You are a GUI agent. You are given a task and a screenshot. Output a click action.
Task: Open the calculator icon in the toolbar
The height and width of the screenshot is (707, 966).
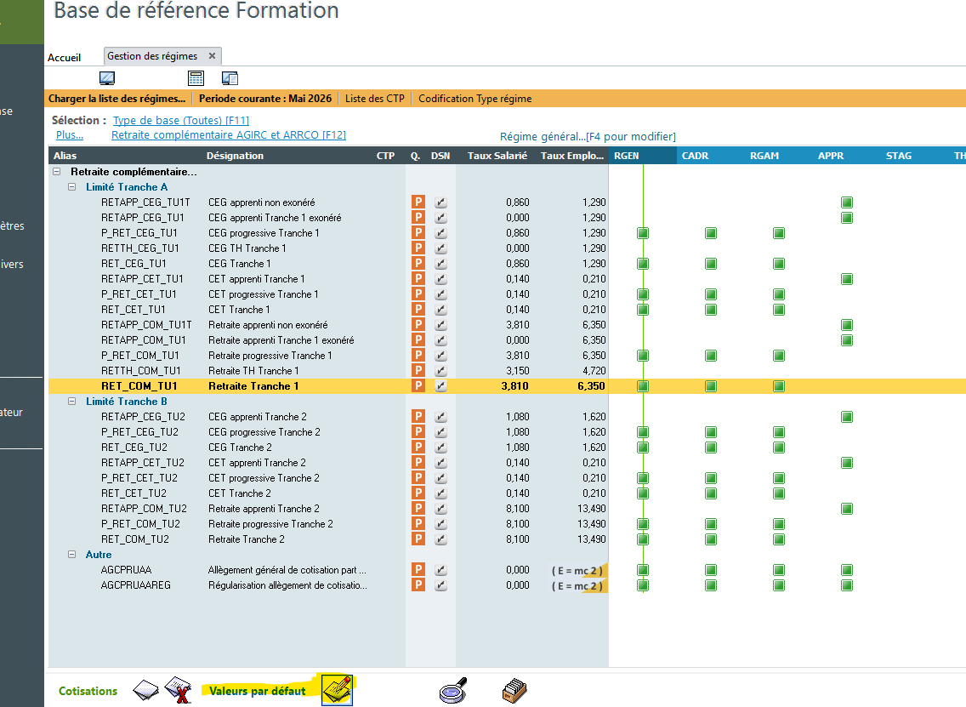tap(196, 78)
